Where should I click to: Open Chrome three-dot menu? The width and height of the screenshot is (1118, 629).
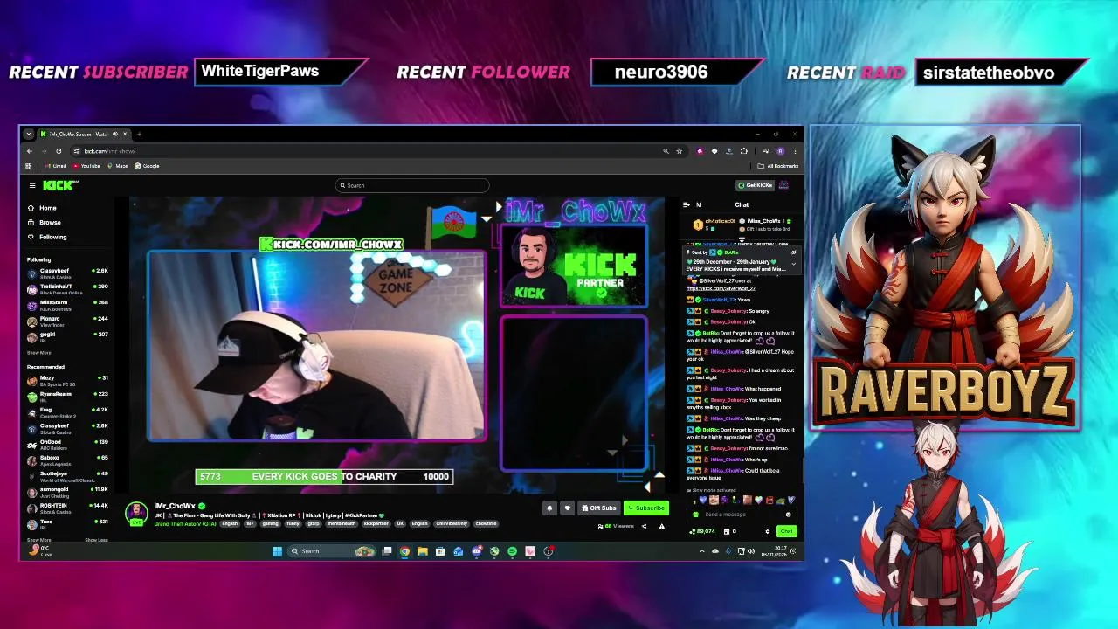(x=795, y=151)
